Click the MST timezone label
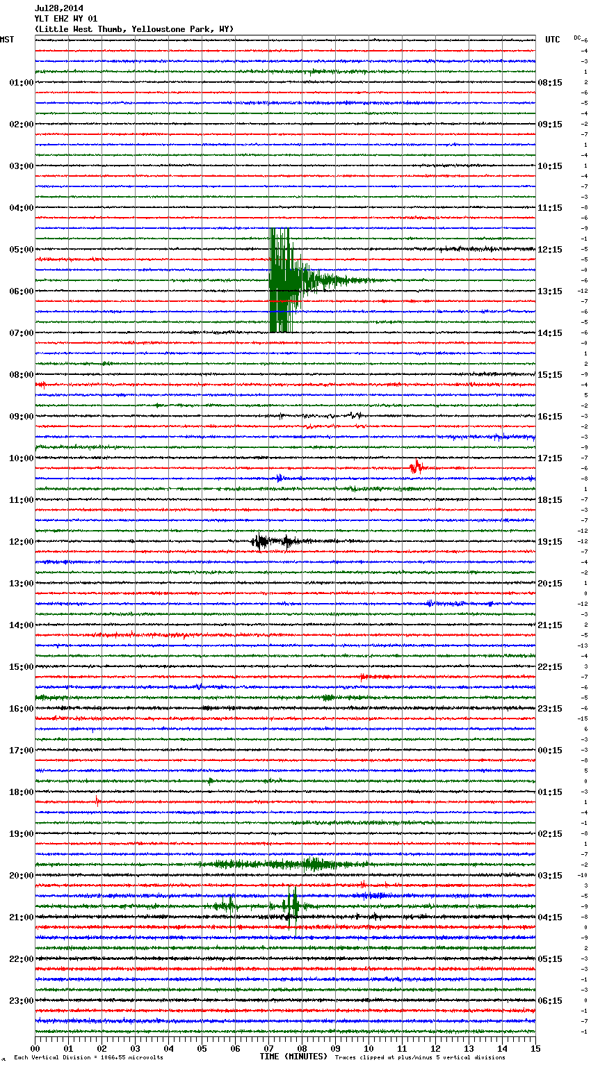The height and width of the screenshot is (1067, 591). tap(7, 40)
